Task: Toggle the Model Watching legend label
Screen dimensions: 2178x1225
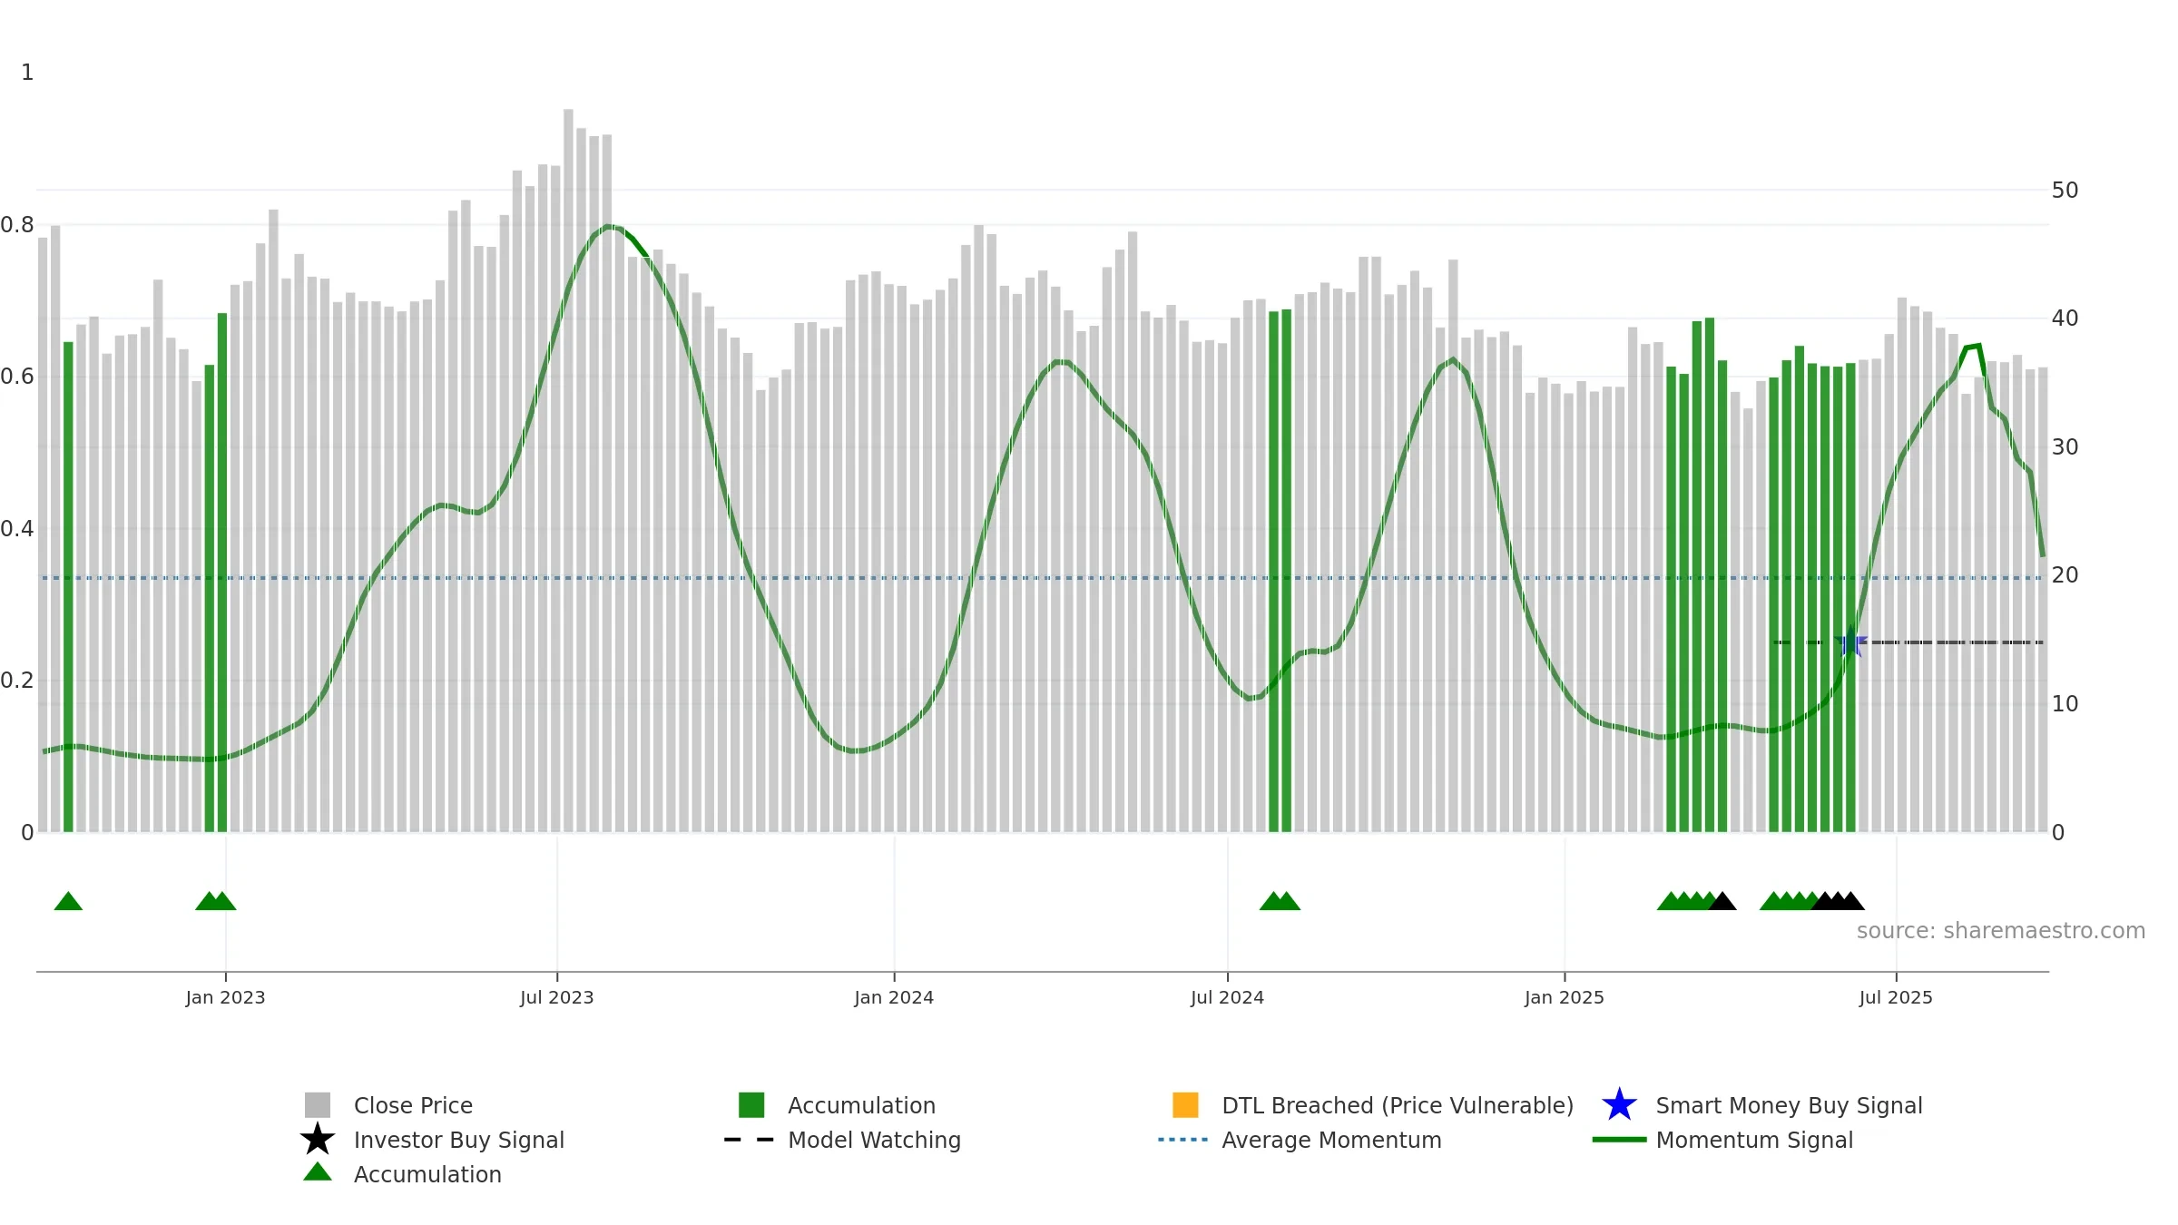Action: 874,1140
